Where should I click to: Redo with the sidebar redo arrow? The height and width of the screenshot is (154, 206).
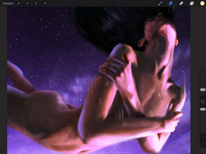[203, 143]
